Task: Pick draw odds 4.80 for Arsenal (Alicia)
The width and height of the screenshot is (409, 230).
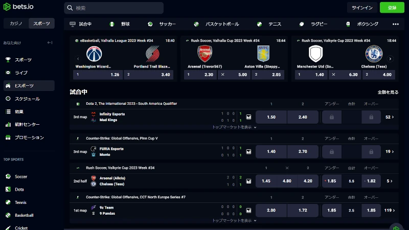Action: pyautogui.click(x=287, y=181)
